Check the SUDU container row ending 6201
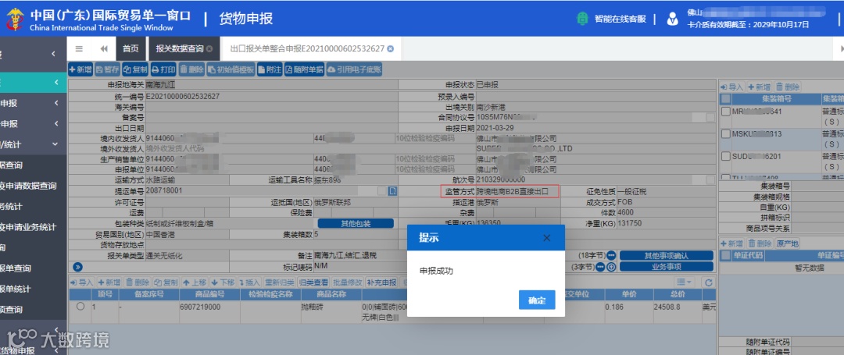This screenshot has width=844, height=355. (x=725, y=156)
